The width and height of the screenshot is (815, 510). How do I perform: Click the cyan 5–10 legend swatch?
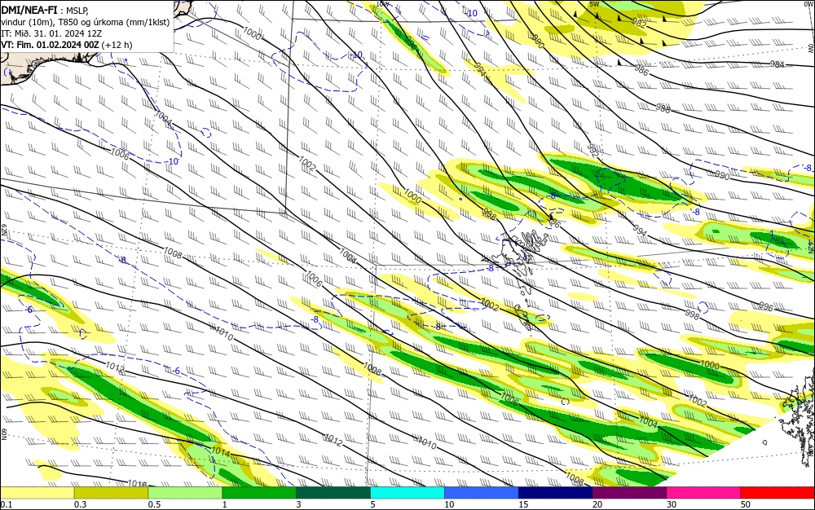pyautogui.click(x=407, y=493)
